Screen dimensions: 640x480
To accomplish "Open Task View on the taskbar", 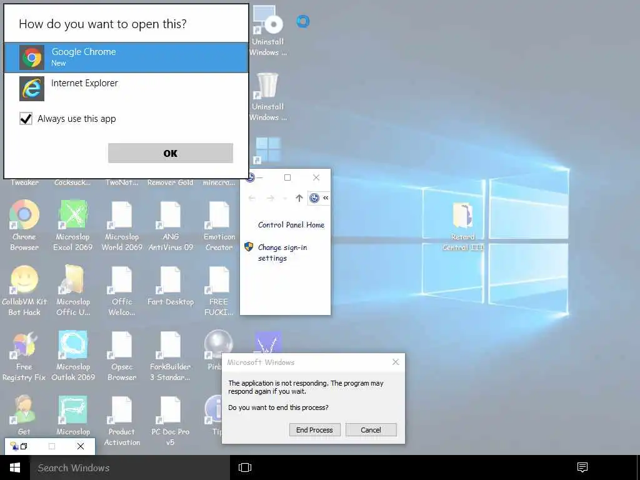I will click(x=245, y=467).
